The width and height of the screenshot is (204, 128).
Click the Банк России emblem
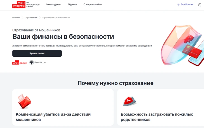pos(32,62)
